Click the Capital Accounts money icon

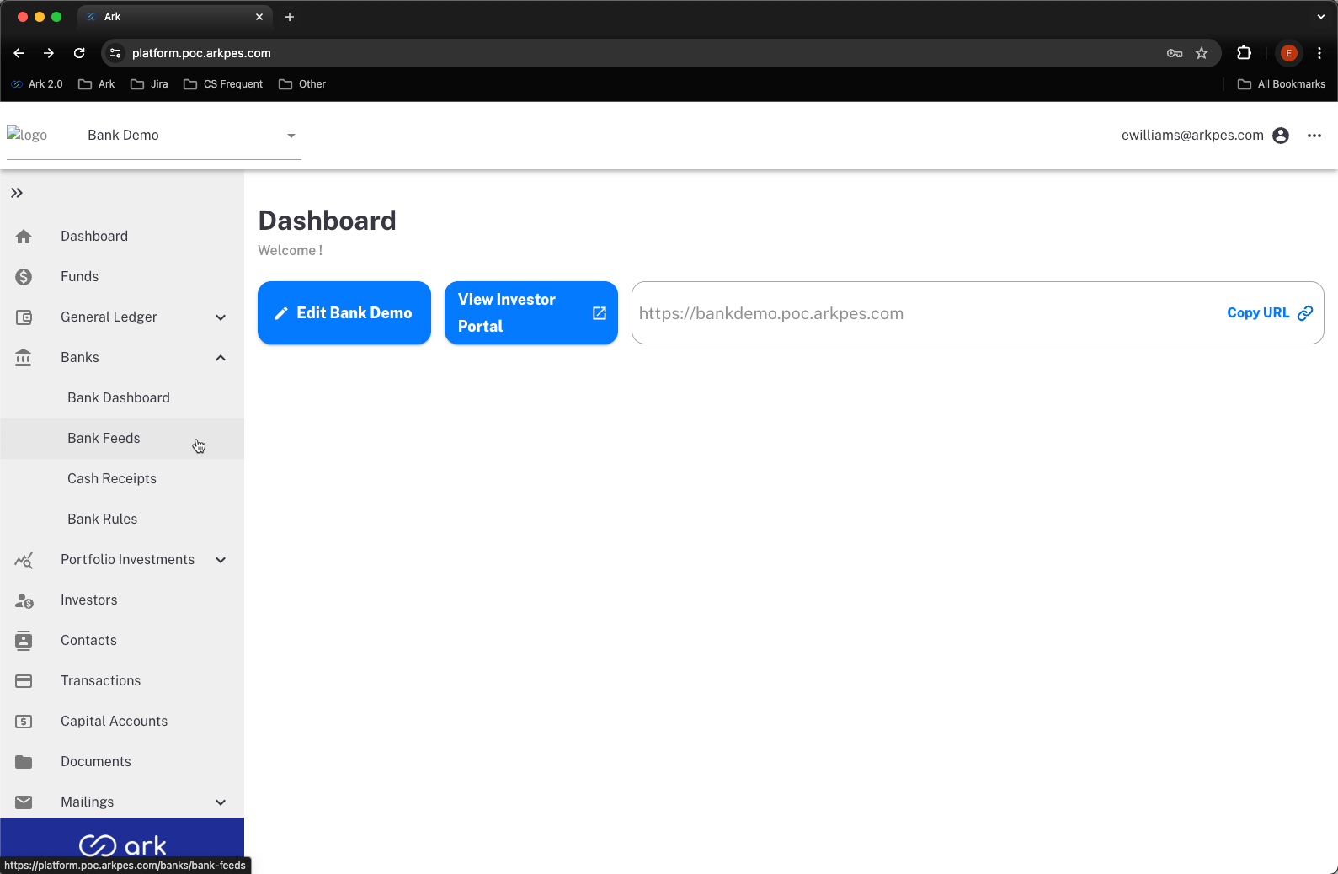click(x=24, y=722)
